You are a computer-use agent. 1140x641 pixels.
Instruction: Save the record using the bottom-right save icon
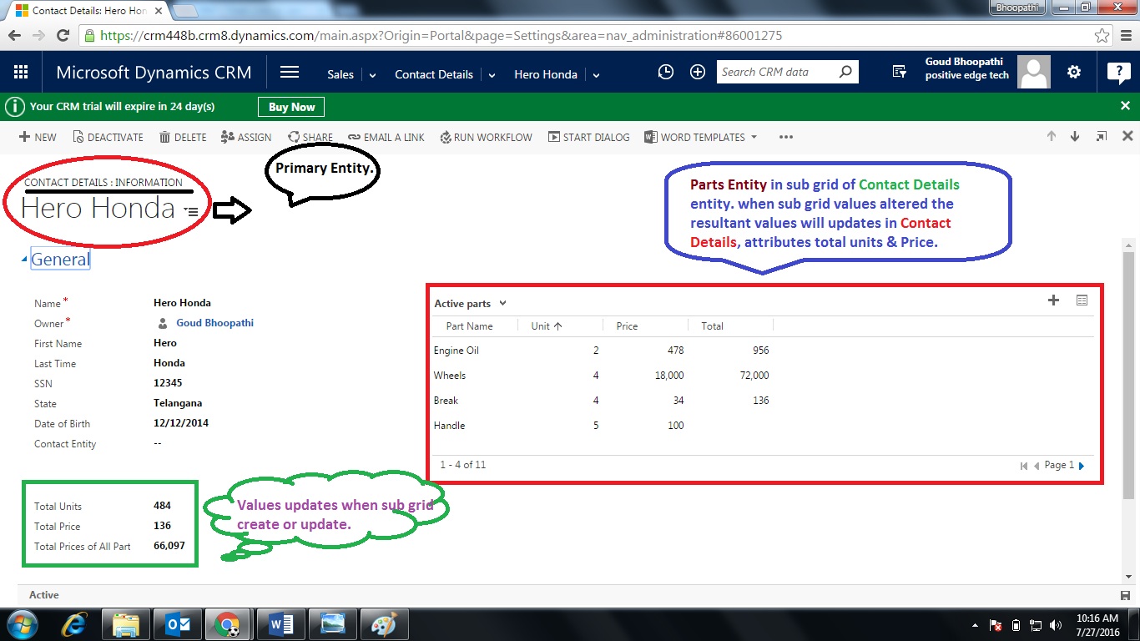click(1124, 595)
